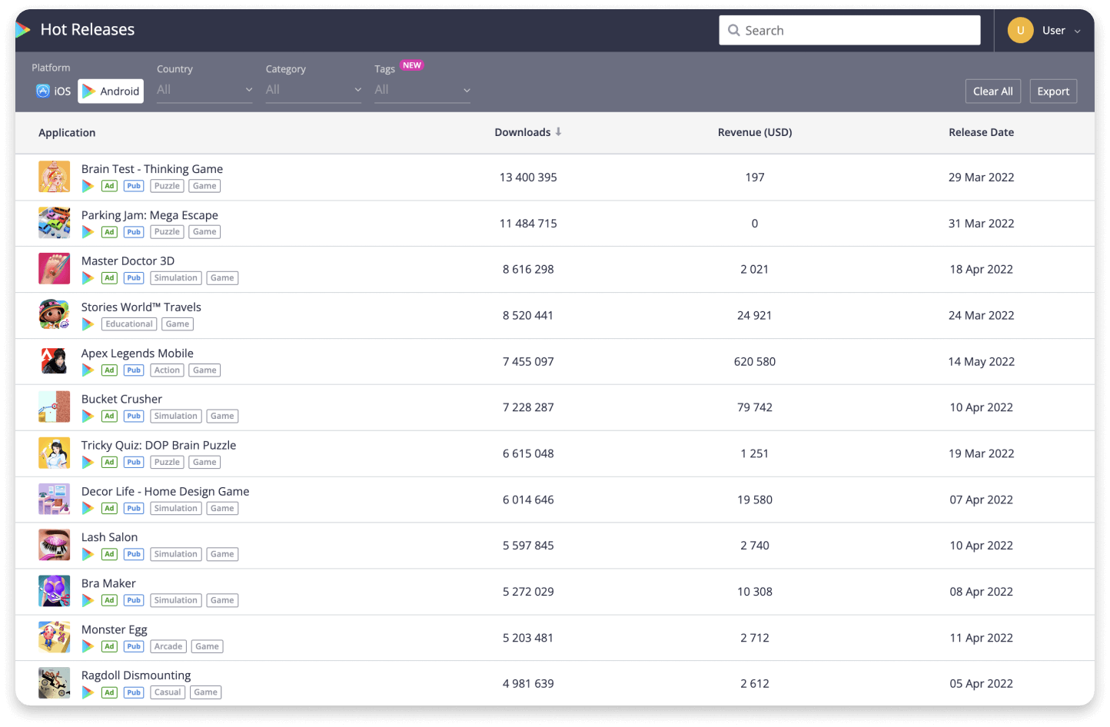Open the Bucket Crusher app icon

[x=54, y=407]
